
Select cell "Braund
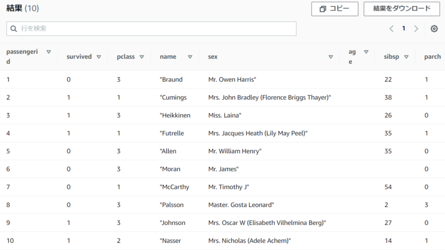pyautogui.click(x=171, y=80)
